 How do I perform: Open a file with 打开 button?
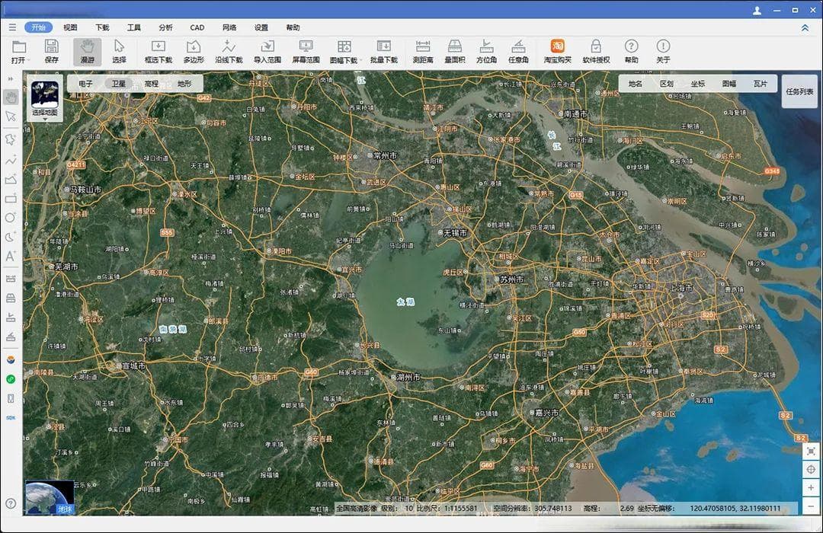point(19,52)
